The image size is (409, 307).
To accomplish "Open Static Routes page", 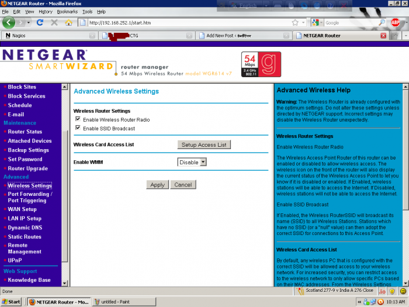I will click(25, 237).
